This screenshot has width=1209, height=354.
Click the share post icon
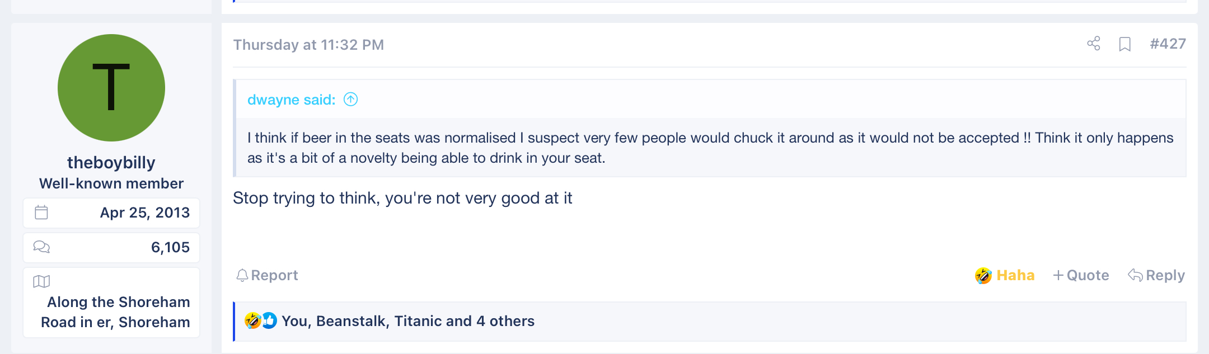pyautogui.click(x=1094, y=44)
